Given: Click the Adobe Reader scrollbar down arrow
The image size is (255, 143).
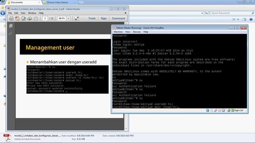Looking at the screenshot, I should click(x=126, y=129).
